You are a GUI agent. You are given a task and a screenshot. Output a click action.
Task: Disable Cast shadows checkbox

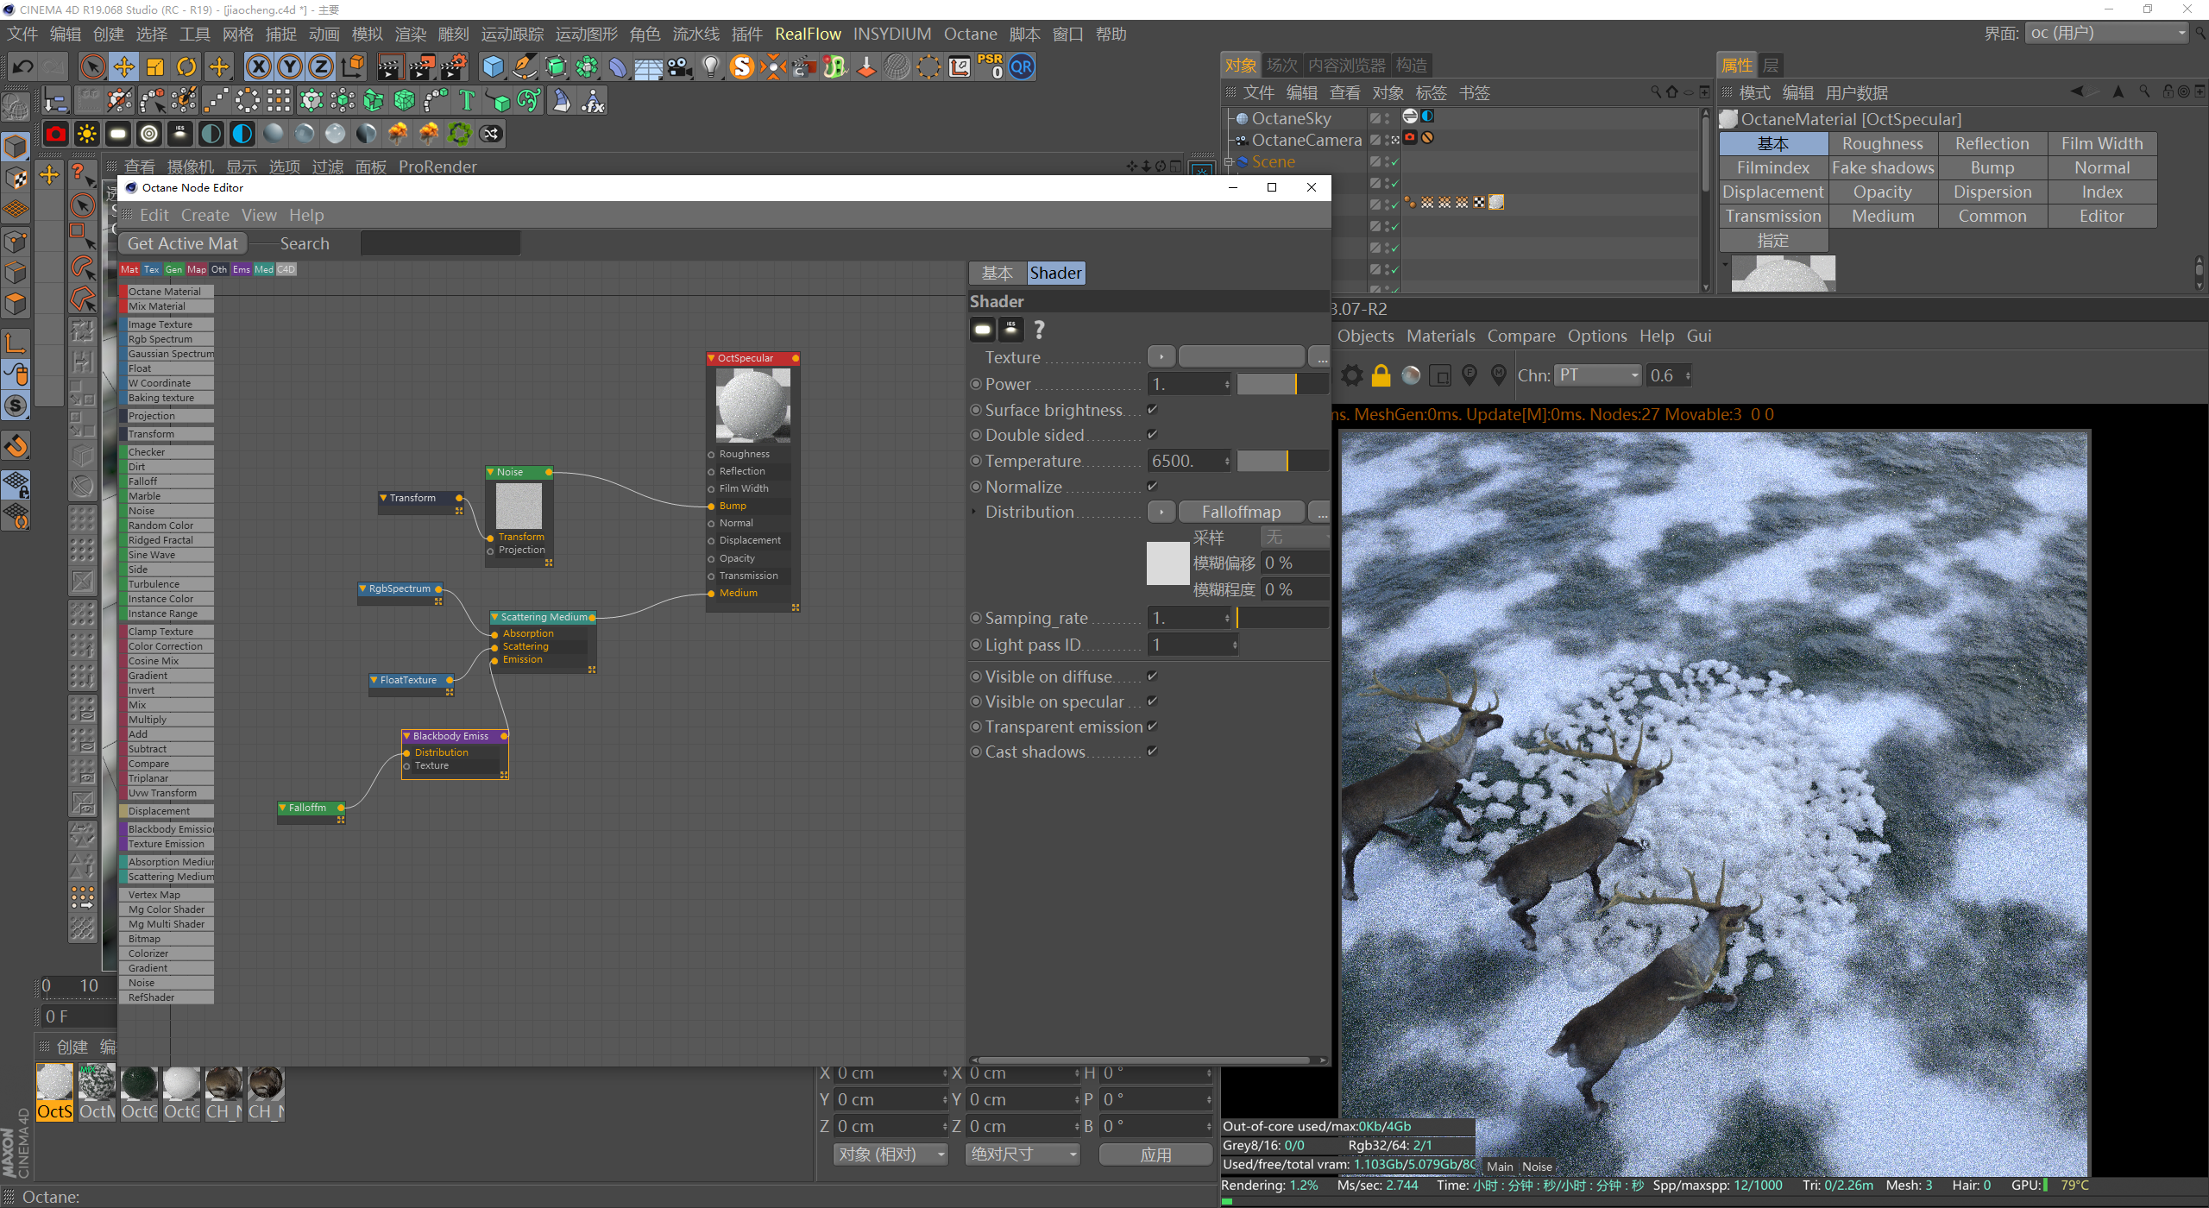[1152, 752]
